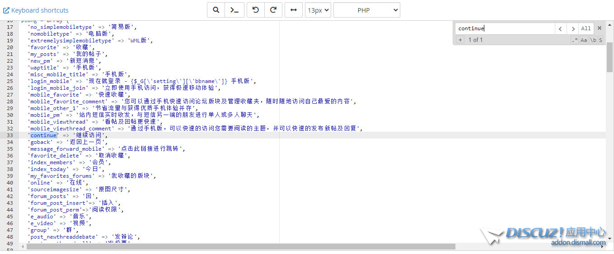Toggle search-in-selection (S) option

click(600, 40)
